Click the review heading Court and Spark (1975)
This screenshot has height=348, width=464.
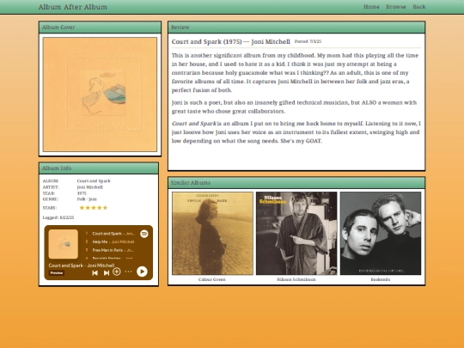(231, 42)
